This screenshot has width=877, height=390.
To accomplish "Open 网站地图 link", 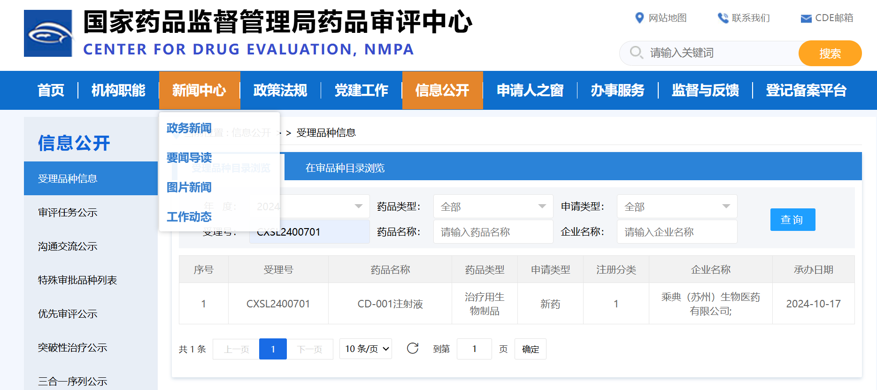I will 667,18.
